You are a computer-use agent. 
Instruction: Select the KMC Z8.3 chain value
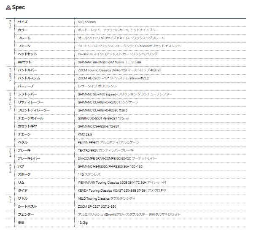85,134
